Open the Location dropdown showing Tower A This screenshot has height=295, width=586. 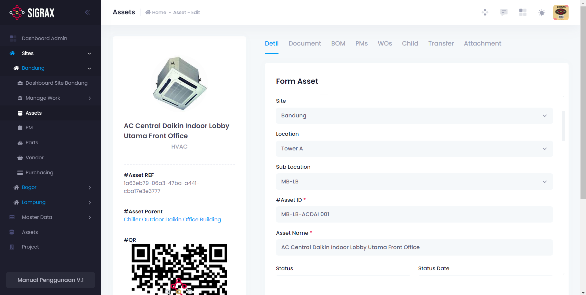point(414,149)
